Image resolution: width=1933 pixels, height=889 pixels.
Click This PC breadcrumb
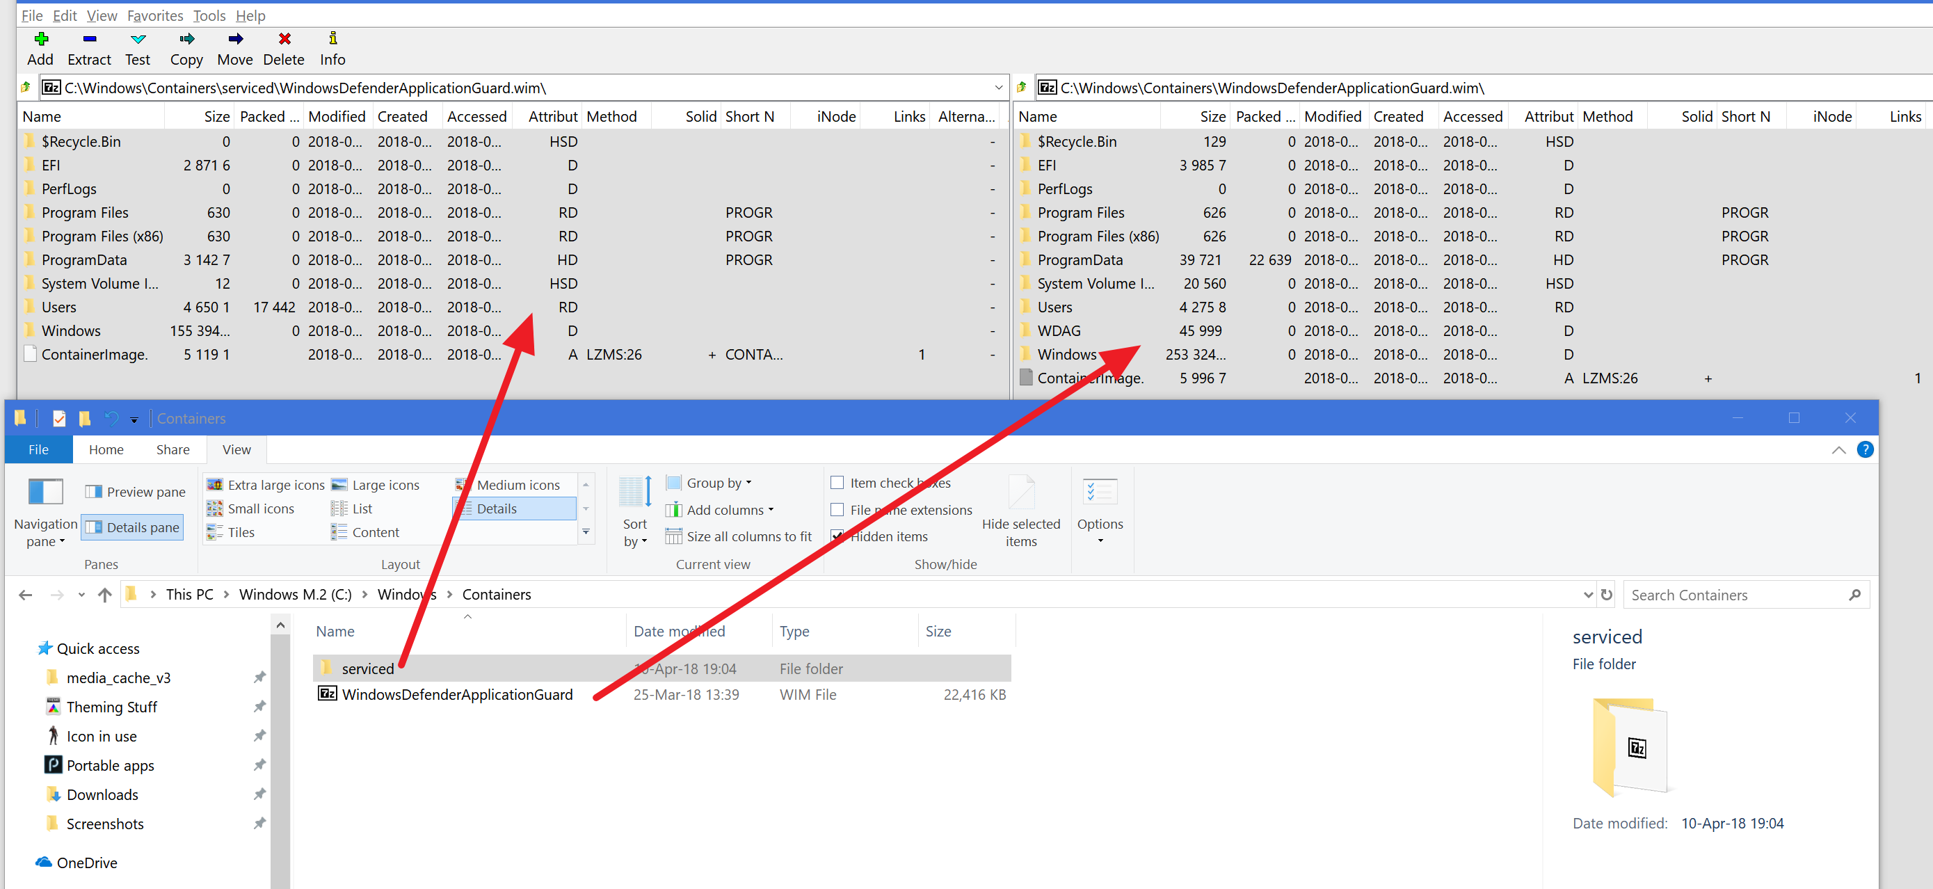190,595
